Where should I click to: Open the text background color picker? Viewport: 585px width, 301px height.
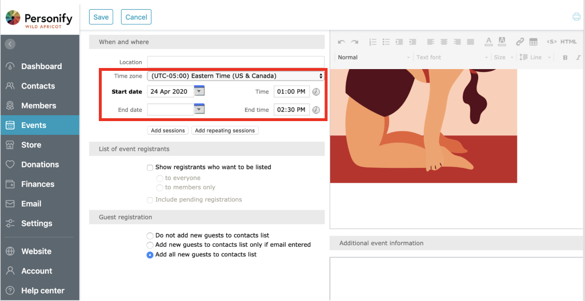502,42
